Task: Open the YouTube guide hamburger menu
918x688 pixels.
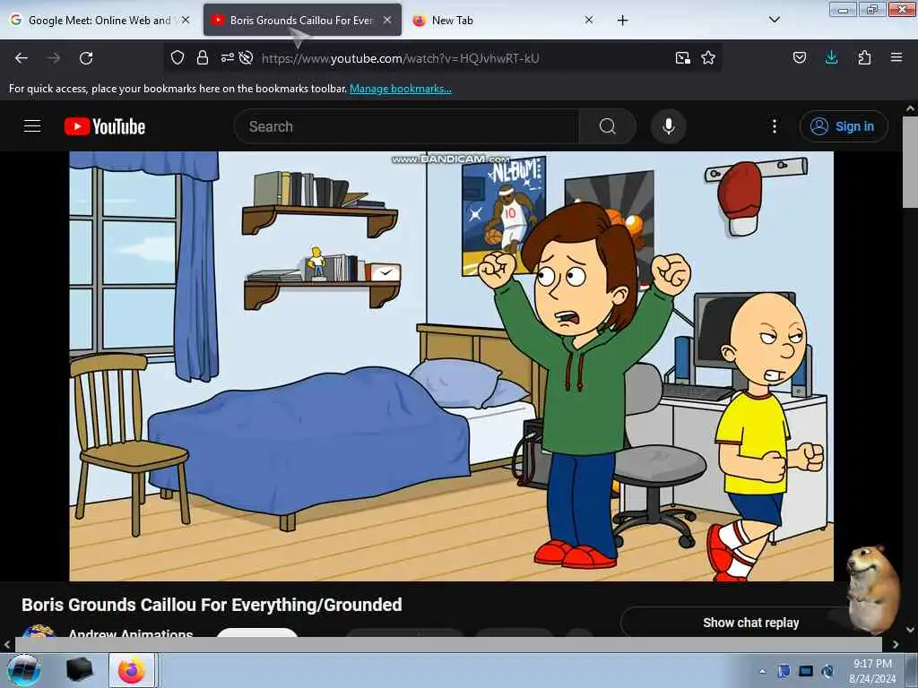Action: [x=32, y=126]
